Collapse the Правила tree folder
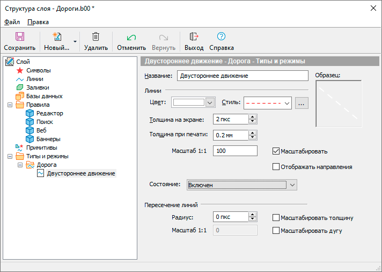The height and width of the screenshot is (272, 382). (x=10, y=105)
